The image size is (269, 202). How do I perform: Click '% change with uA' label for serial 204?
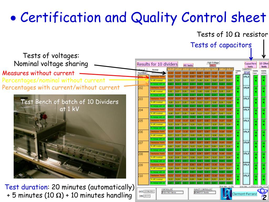pyautogui.click(x=158, y=117)
